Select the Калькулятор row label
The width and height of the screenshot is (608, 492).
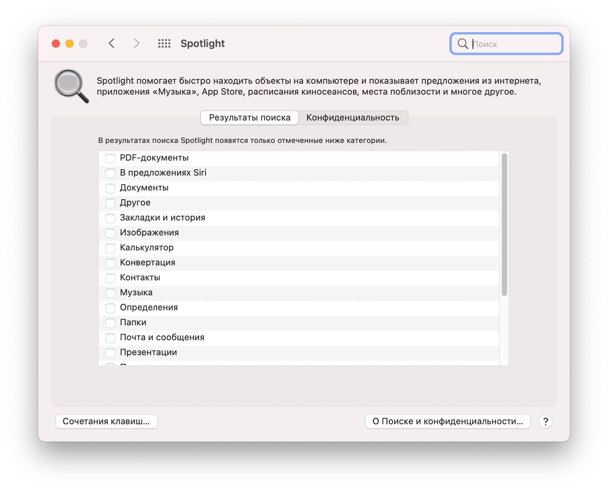(147, 247)
